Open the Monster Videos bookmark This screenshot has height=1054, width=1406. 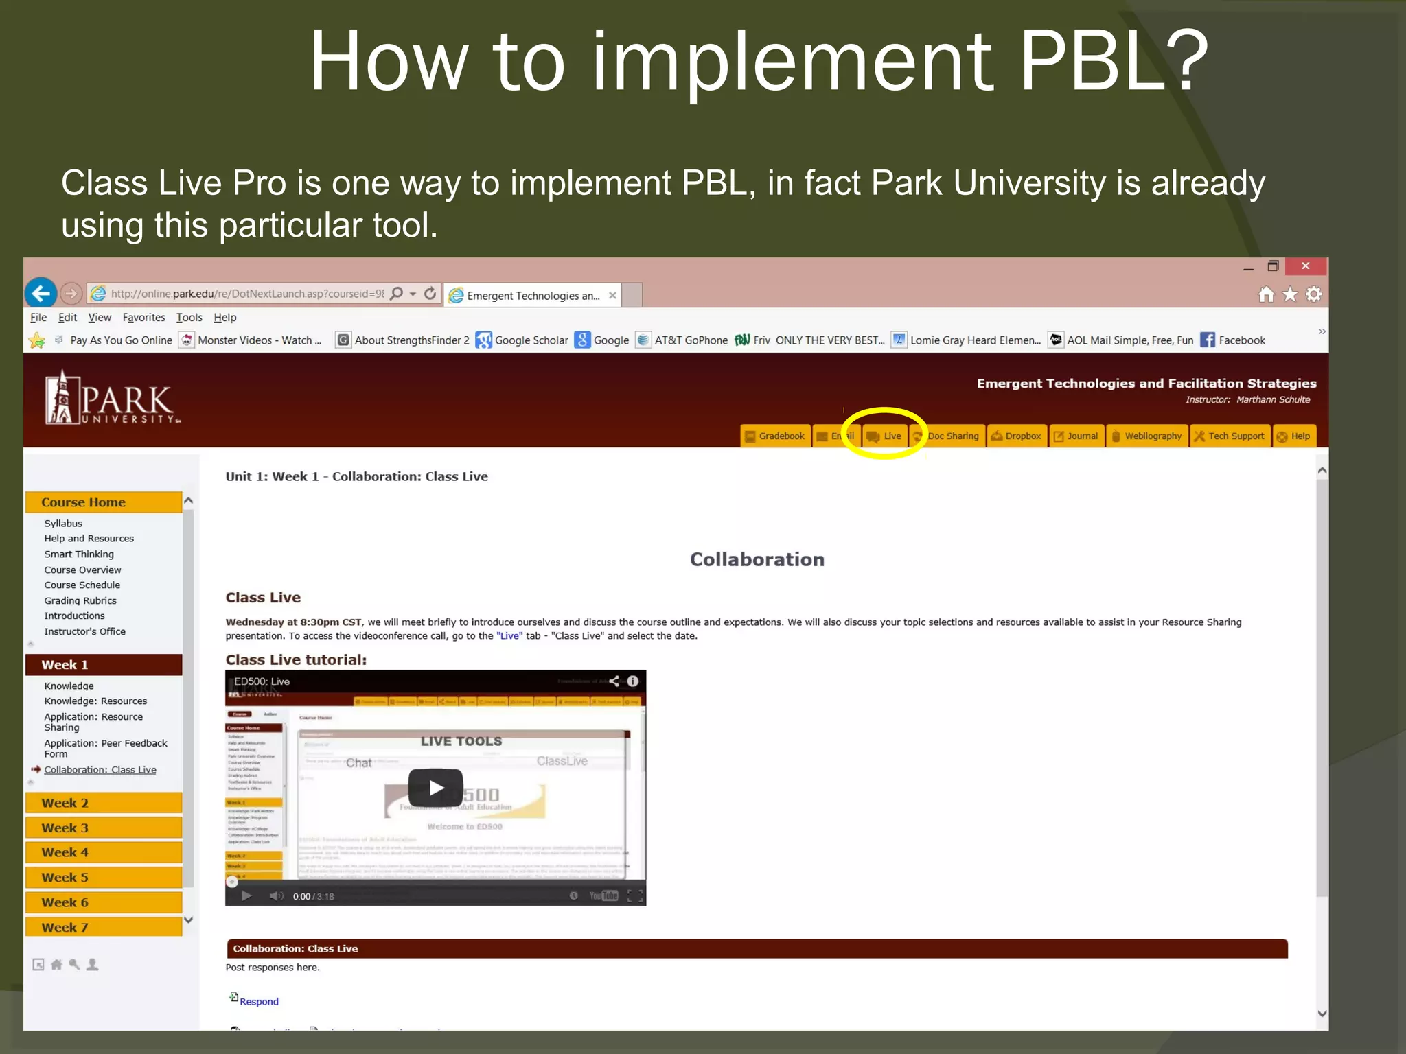pyautogui.click(x=251, y=340)
